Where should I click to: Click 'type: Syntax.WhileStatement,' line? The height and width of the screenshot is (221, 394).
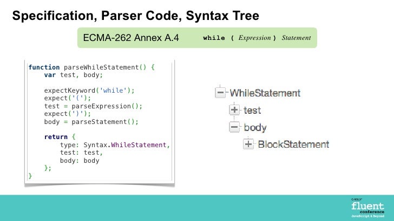[x=115, y=145]
